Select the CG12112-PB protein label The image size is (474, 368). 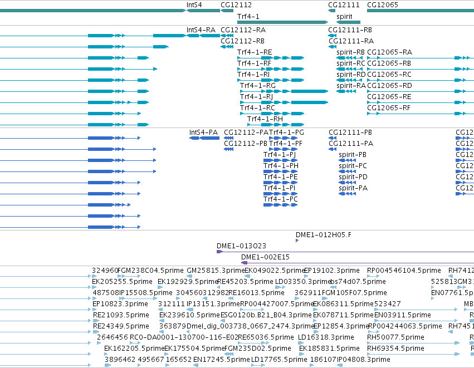246,144
